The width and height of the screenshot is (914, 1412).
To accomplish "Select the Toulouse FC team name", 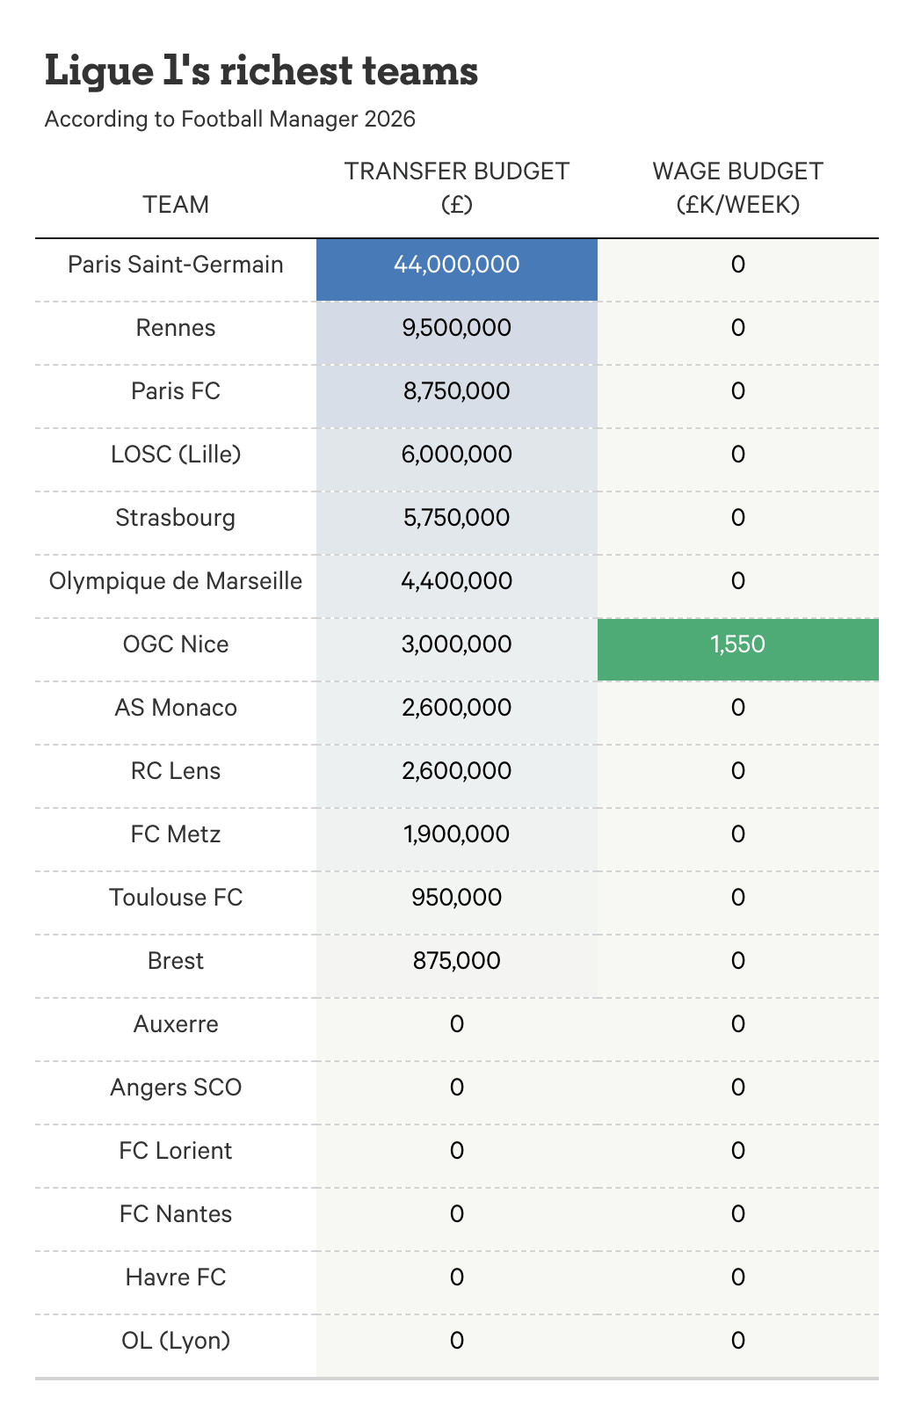I will coord(176,898).
